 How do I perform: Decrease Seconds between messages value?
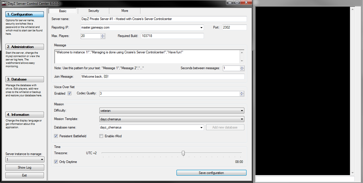pyautogui.click(x=242, y=69)
